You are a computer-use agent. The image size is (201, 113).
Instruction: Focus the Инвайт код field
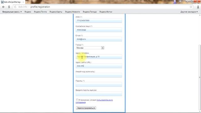click(x=99, y=75)
